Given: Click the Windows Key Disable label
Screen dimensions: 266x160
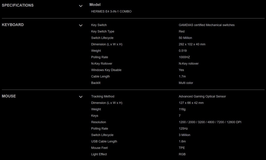Looking at the screenshot, I should [106, 70].
